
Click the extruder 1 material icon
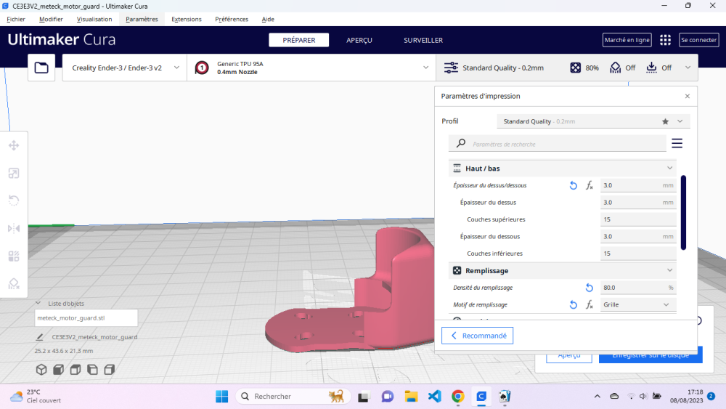click(x=202, y=68)
